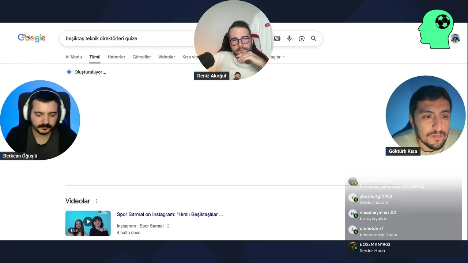
Task: Click ybozkurtgil1903 chat avatar
Action: (352, 198)
